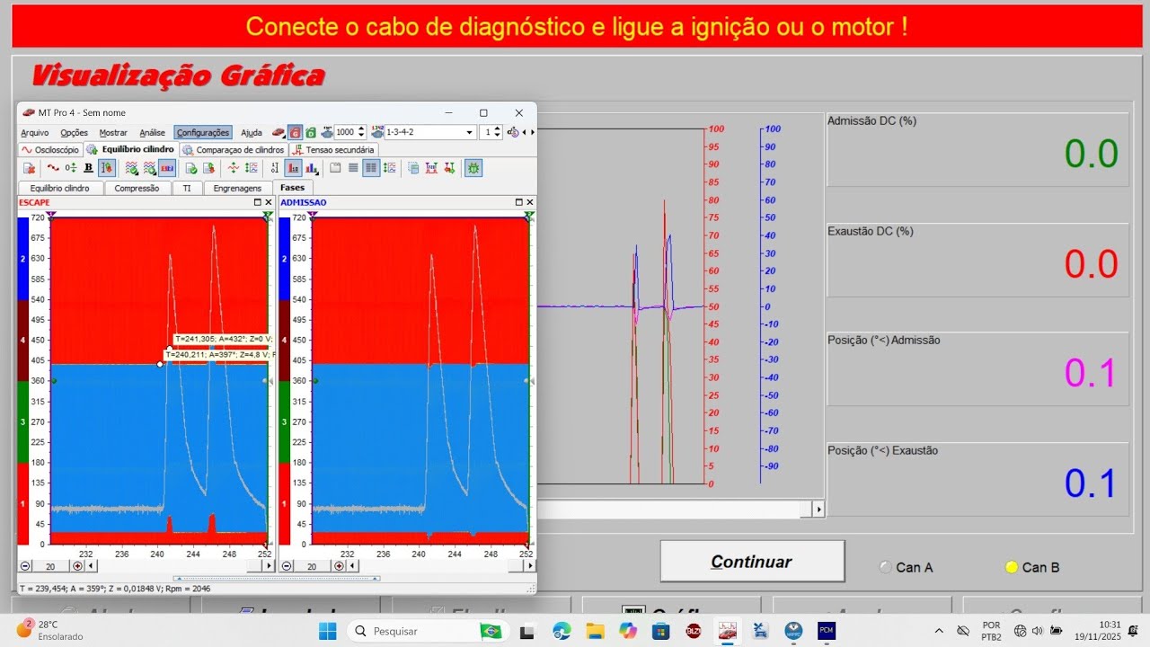Click the three-column layout icon
Screen dimensions: 1150x647
pyautogui.click(x=371, y=168)
